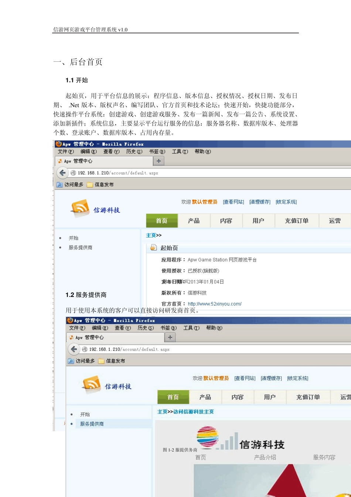This screenshot has height=497, width=351.
Task: Click tab favicon in upper screenshot's Apw tab
Action: click(60, 161)
